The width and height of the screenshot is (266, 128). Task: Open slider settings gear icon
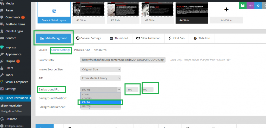tap(258, 5)
